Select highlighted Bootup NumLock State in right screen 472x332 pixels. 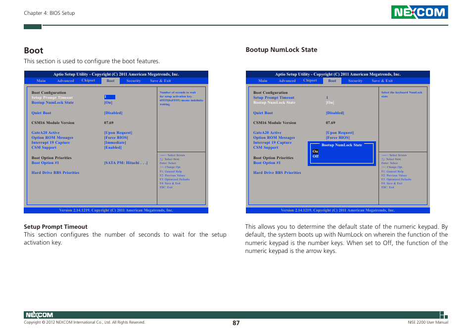pos(274,102)
